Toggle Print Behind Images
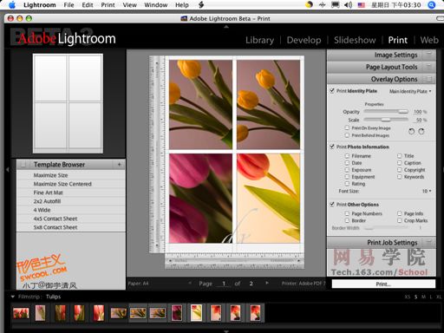Image resolution: width=444 pixels, height=333 pixels. [347, 135]
